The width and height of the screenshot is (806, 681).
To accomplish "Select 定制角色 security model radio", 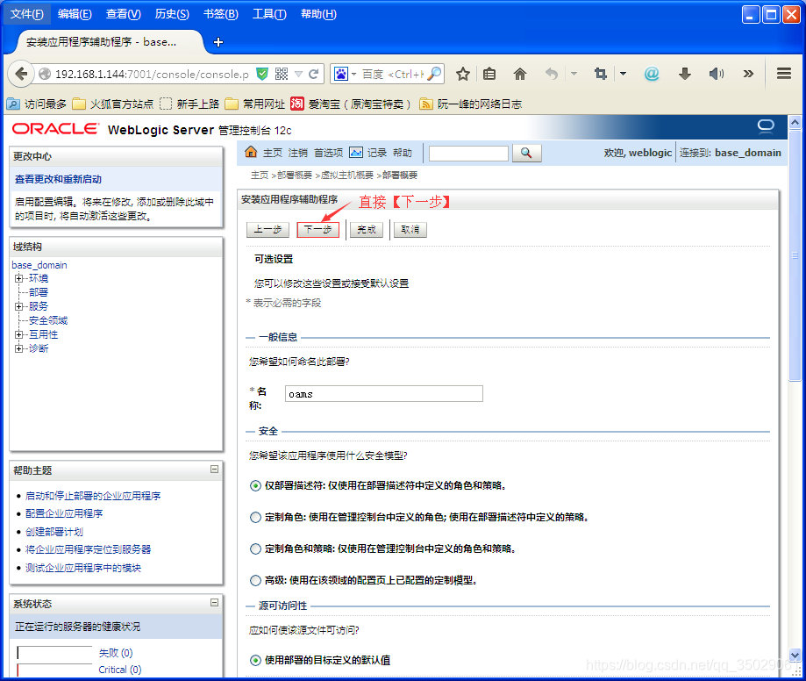I will (255, 518).
